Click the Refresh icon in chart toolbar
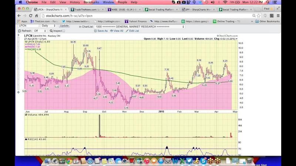The width and height of the screenshot is (296, 166). click(x=20, y=31)
